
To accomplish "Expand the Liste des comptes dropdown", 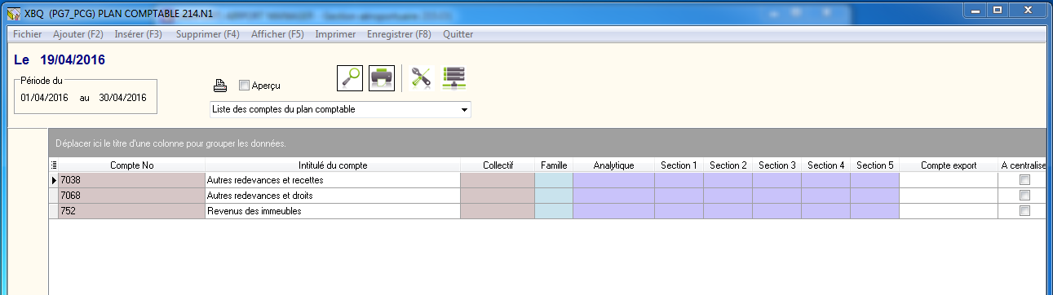I will click(x=464, y=109).
